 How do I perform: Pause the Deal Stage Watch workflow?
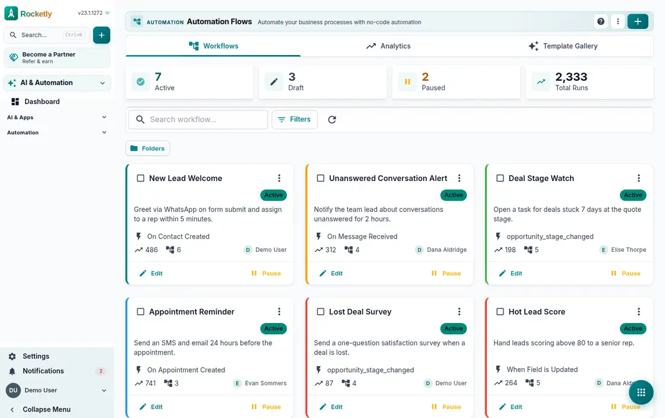click(626, 274)
